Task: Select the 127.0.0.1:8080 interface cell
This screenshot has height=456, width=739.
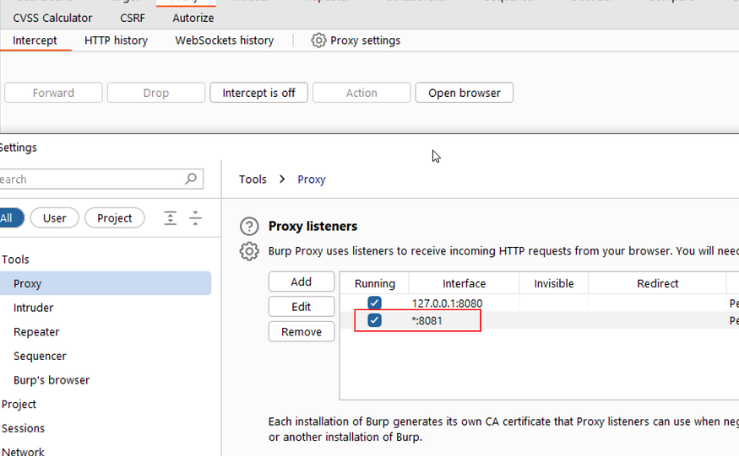Action: pyautogui.click(x=464, y=303)
